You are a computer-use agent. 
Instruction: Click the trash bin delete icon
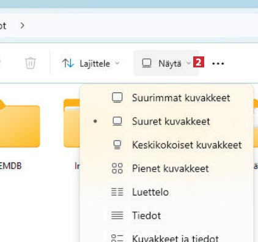(x=31, y=63)
